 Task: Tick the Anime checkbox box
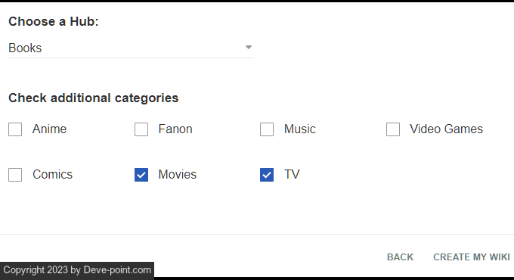[x=15, y=129]
